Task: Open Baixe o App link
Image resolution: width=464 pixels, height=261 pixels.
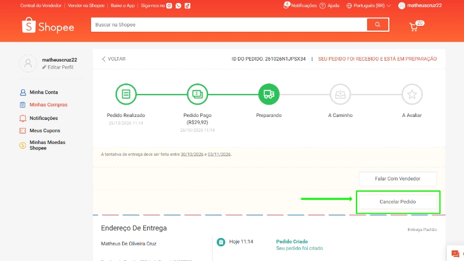Action: pyautogui.click(x=123, y=6)
